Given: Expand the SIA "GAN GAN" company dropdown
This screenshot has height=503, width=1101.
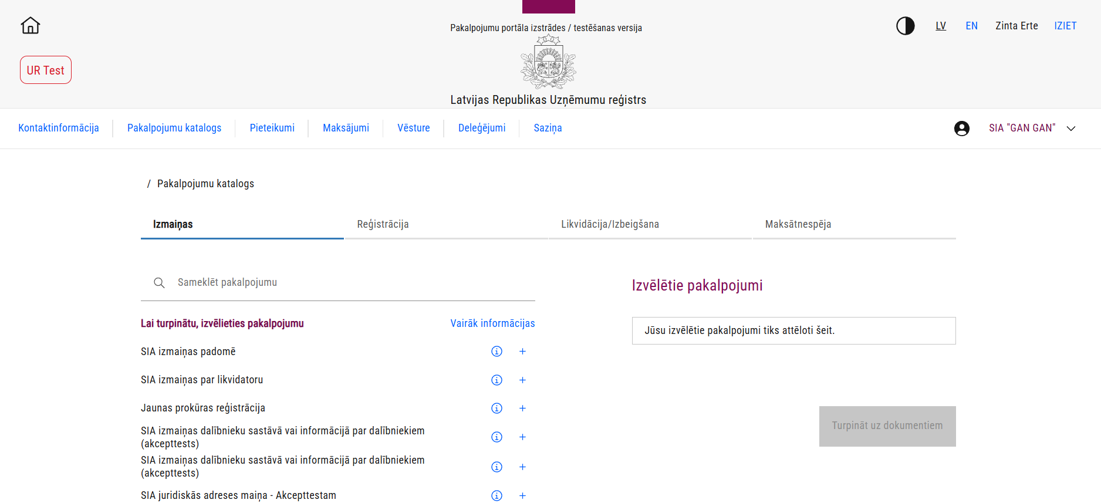Looking at the screenshot, I should [x=1071, y=129].
